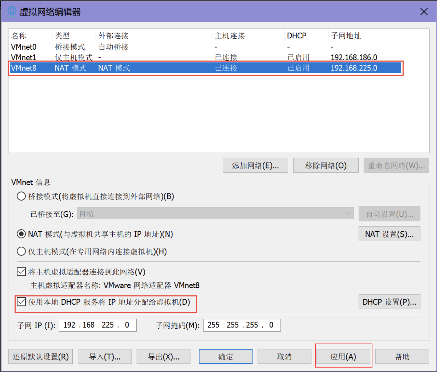Viewport: 437px width, 372px height.
Task: Click 桥接模式 type cell in VMnet0 row
Action: click(x=70, y=47)
